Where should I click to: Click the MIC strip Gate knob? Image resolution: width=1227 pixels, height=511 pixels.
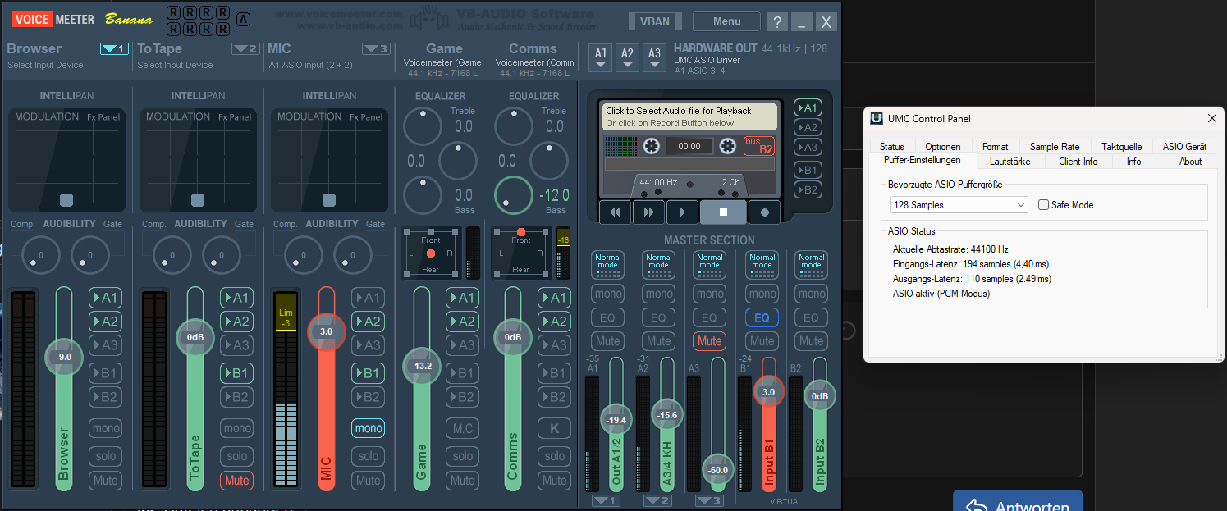353,255
